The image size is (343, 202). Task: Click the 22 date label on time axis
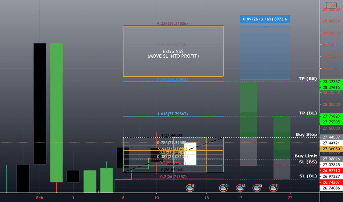click(x=290, y=198)
